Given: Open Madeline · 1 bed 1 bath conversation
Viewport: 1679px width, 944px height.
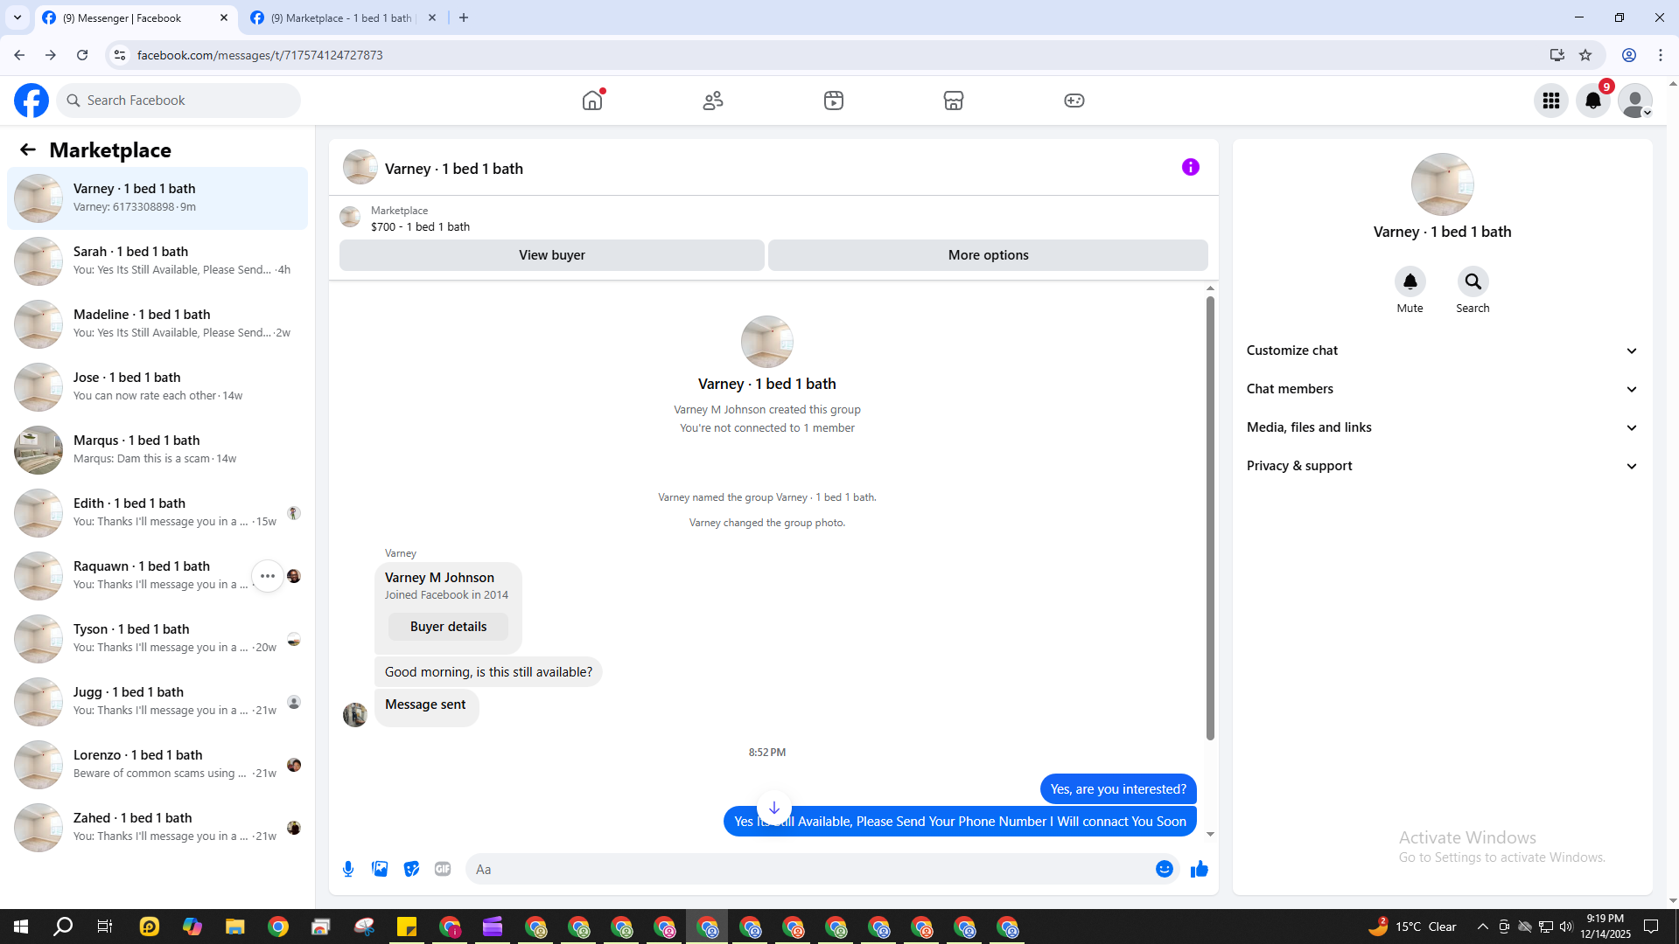Looking at the screenshot, I should click(x=157, y=324).
